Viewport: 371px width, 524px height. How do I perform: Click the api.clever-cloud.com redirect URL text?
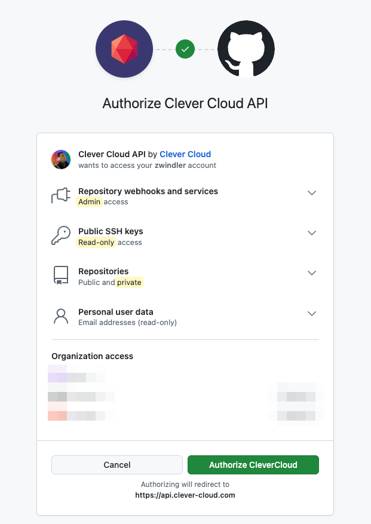tap(185, 495)
